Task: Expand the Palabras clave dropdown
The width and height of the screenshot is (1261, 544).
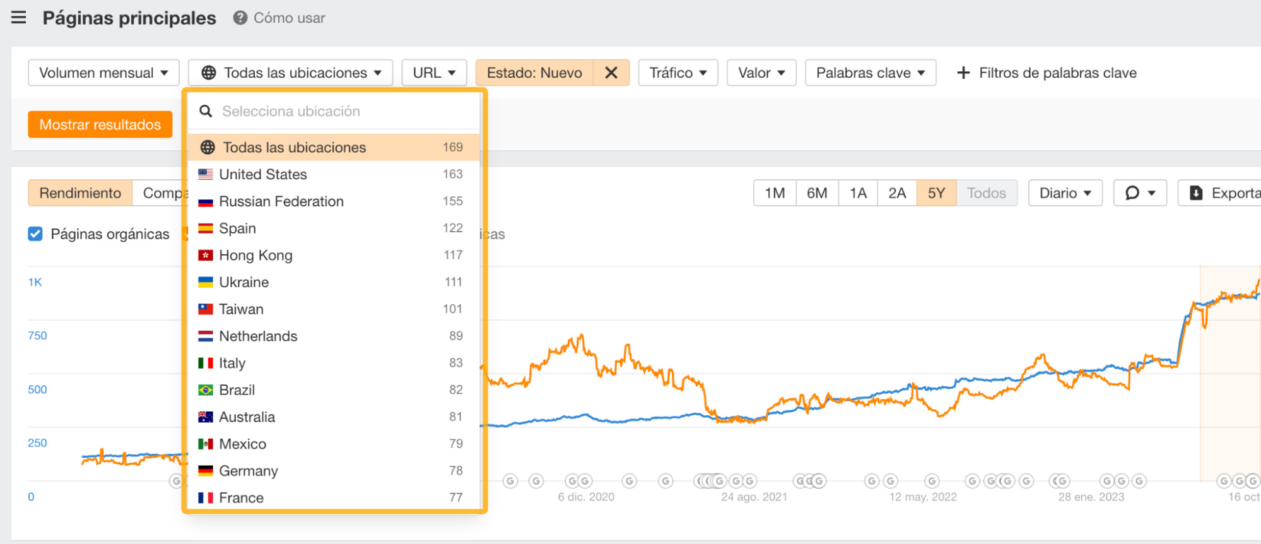Action: click(x=870, y=73)
